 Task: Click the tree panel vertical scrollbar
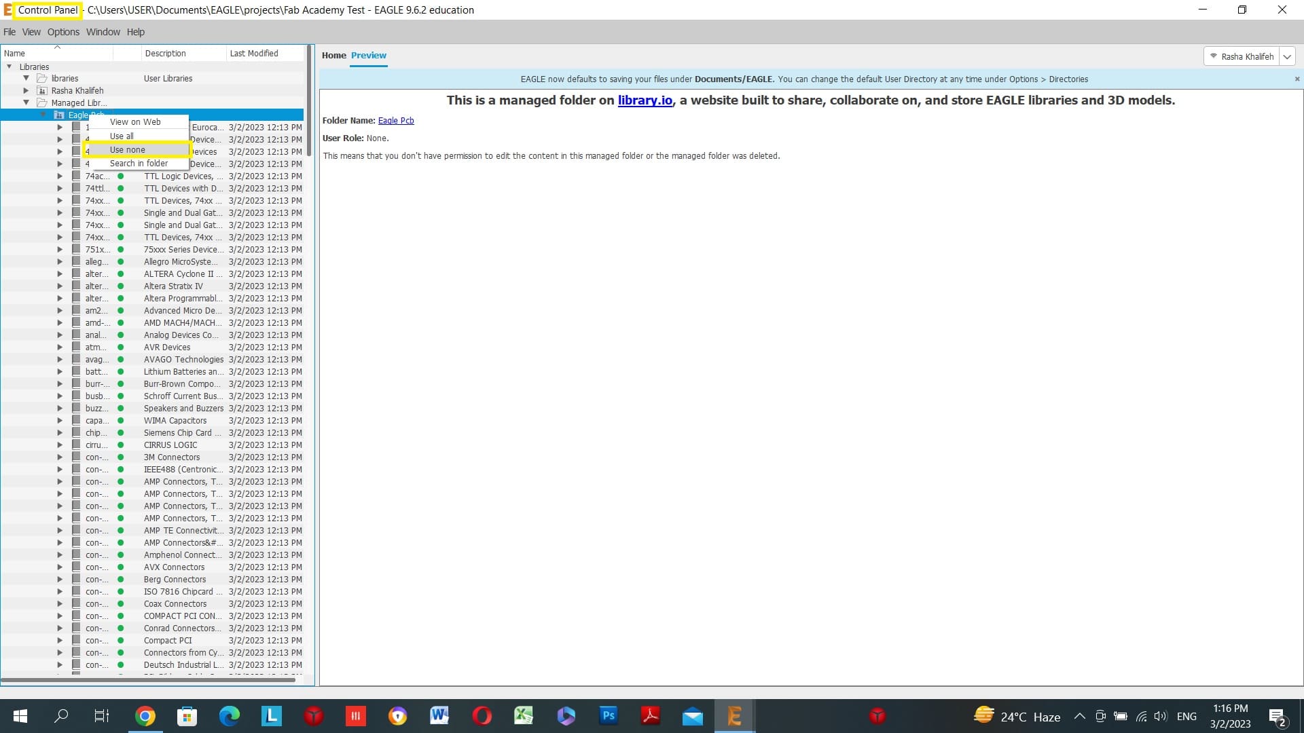(310, 100)
